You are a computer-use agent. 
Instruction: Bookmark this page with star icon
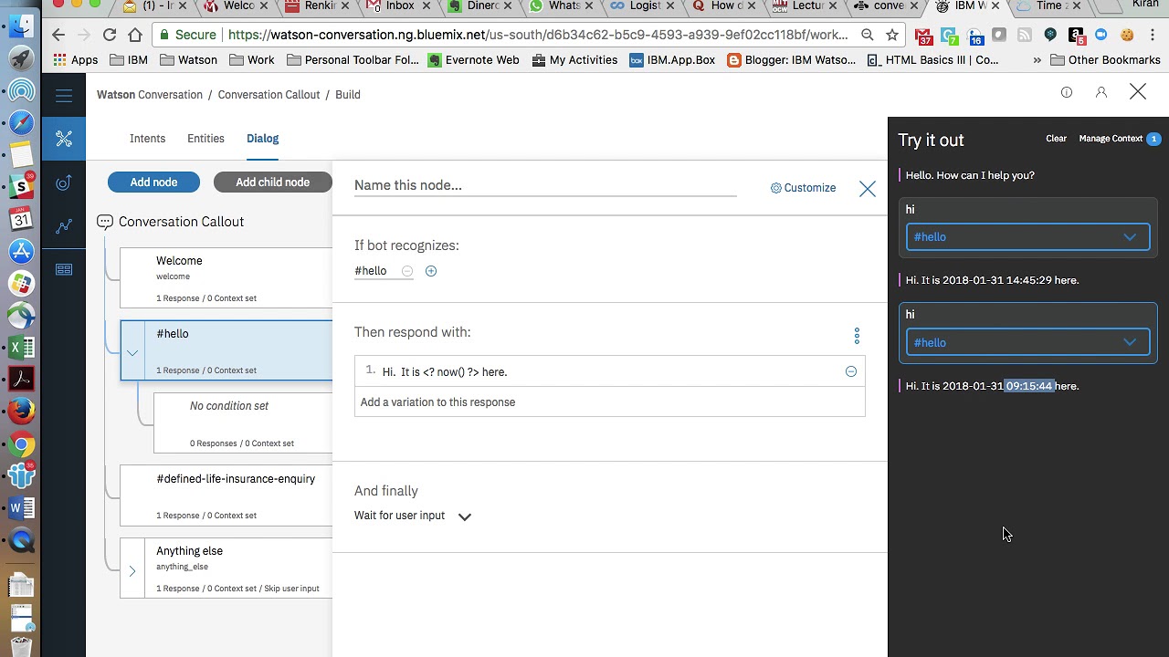[892, 35]
